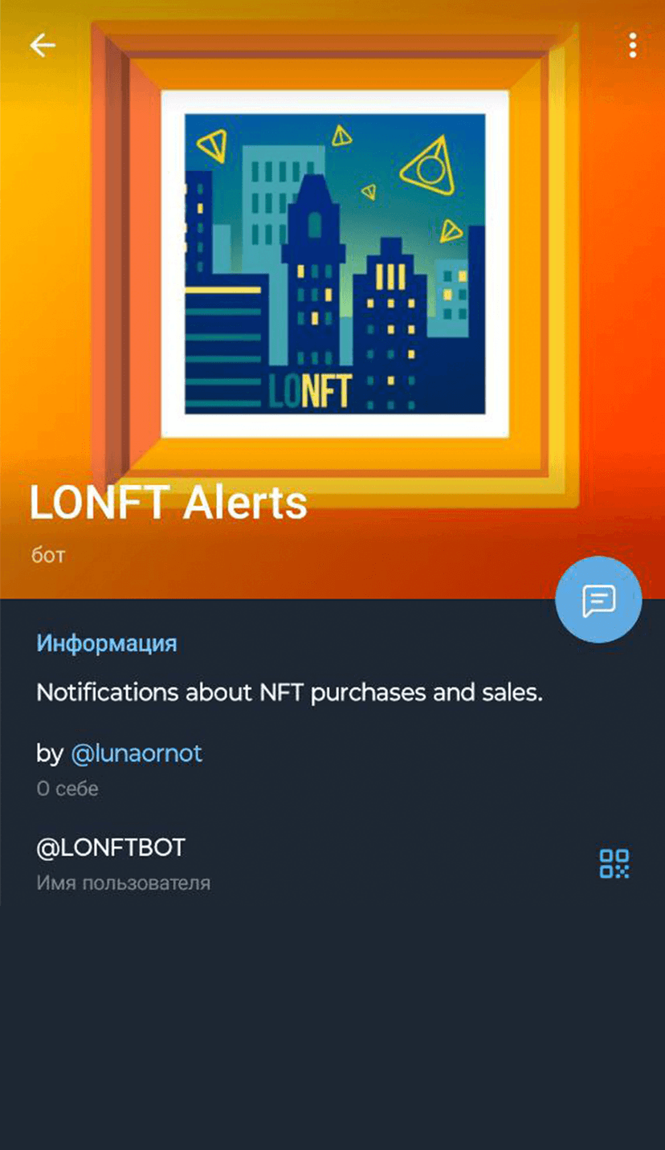Select the Информация section header

coord(106,643)
